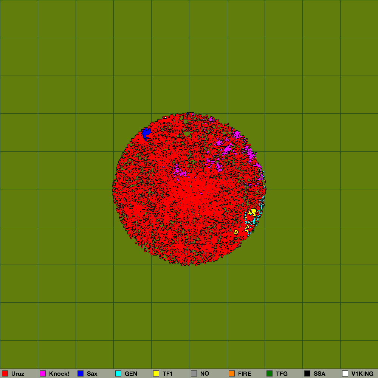Click the white V1KING color swatch
This screenshot has width=378, height=378.
(345, 373)
